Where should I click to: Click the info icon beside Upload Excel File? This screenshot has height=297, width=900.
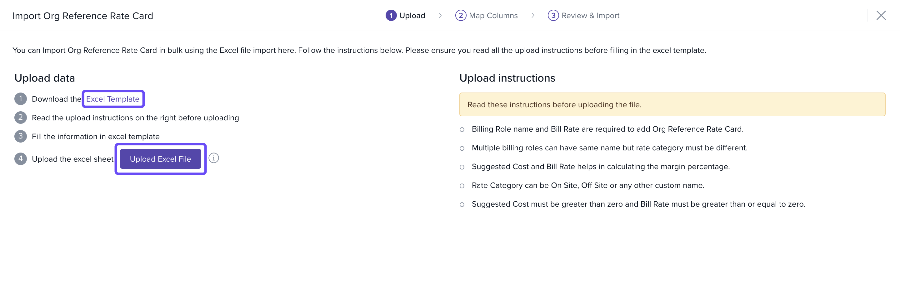tap(213, 158)
